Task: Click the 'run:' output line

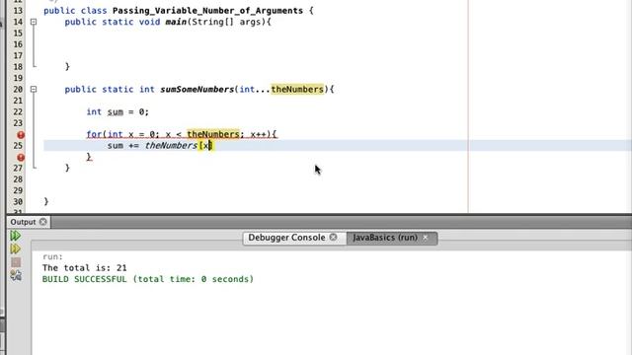Action: coord(52,256)
